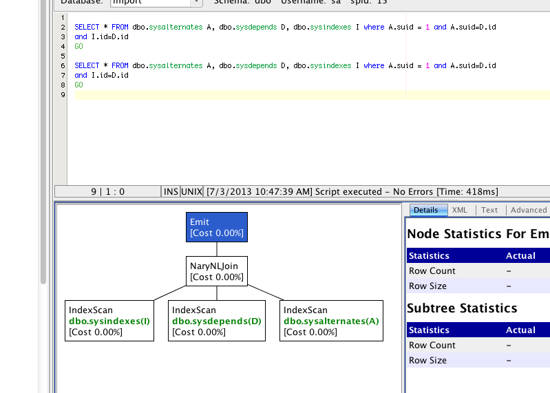Viewport: 550px width, 393px height.
Task: Click the left vertical scrollbar thumb
Action: (43, 140)
